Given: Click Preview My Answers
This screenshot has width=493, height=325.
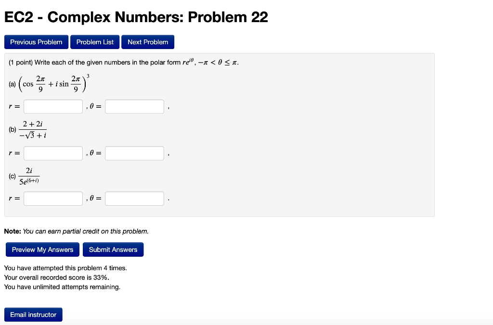Looking at the screenshot, I should pos(42,249).
